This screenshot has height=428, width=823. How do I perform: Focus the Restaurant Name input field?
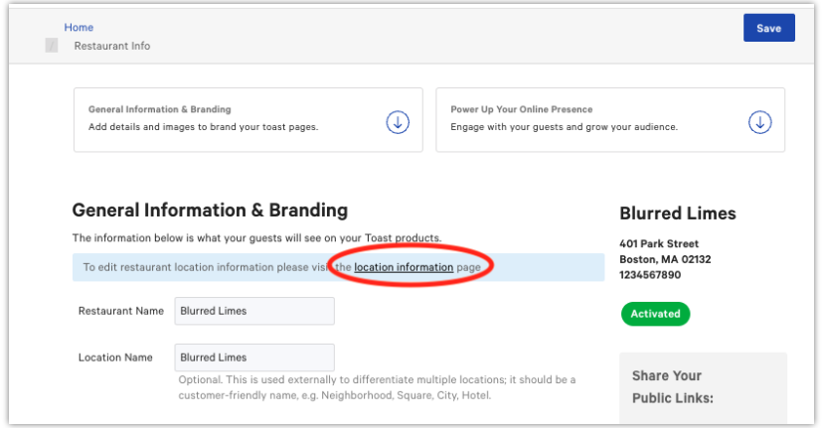click(254, 311)
